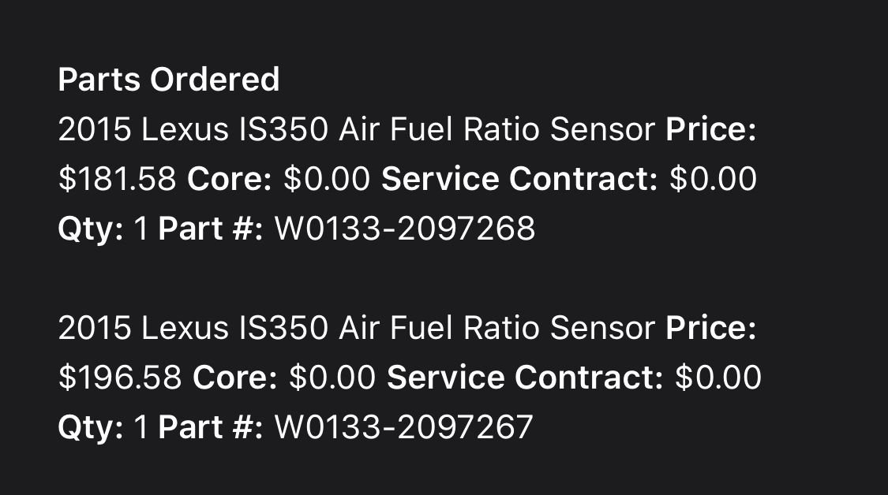Click the Service Contract label in first item

(x=519, y=180)
